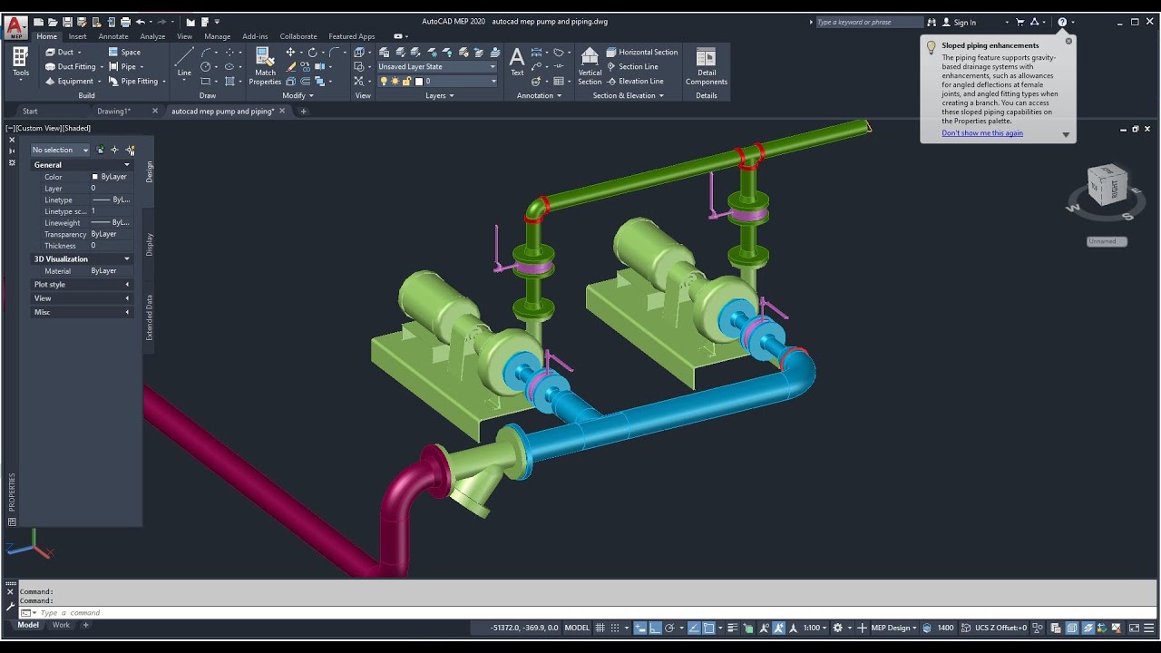Viewport: 1161px width, 653px height.
Task: Toggle the MODEL space button in the status bar
Action: pyautogui.click(x=577, y=628)
